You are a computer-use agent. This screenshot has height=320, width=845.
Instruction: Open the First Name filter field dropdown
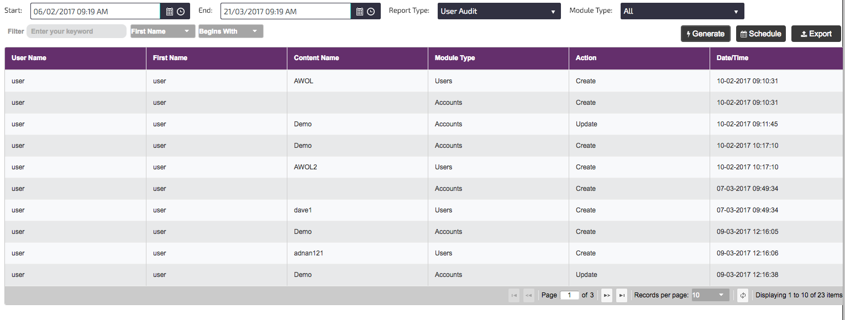tap(162, 31)
